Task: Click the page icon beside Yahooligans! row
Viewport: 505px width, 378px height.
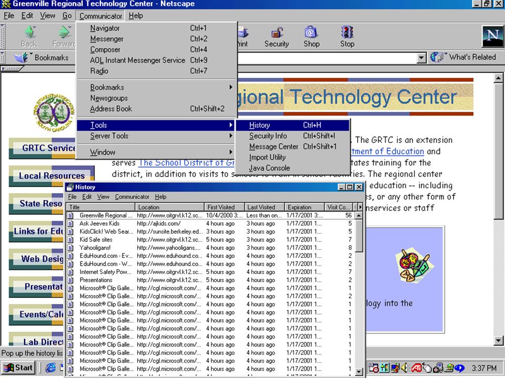Action: click(x=70, y=248)
